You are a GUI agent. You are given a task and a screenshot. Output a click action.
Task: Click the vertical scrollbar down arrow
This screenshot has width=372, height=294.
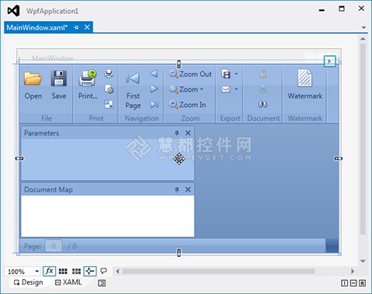363,261
